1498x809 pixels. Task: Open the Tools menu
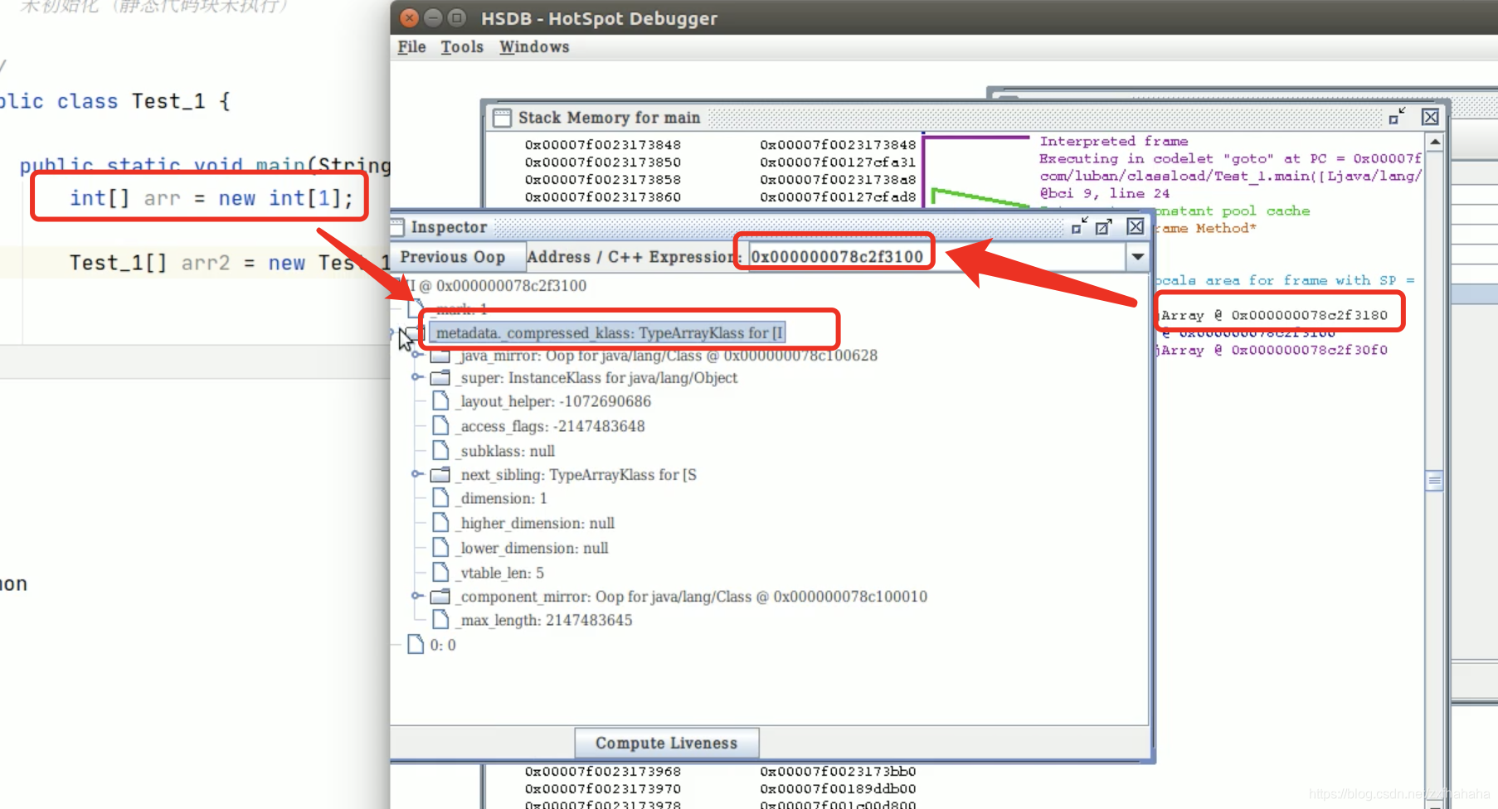462,47
